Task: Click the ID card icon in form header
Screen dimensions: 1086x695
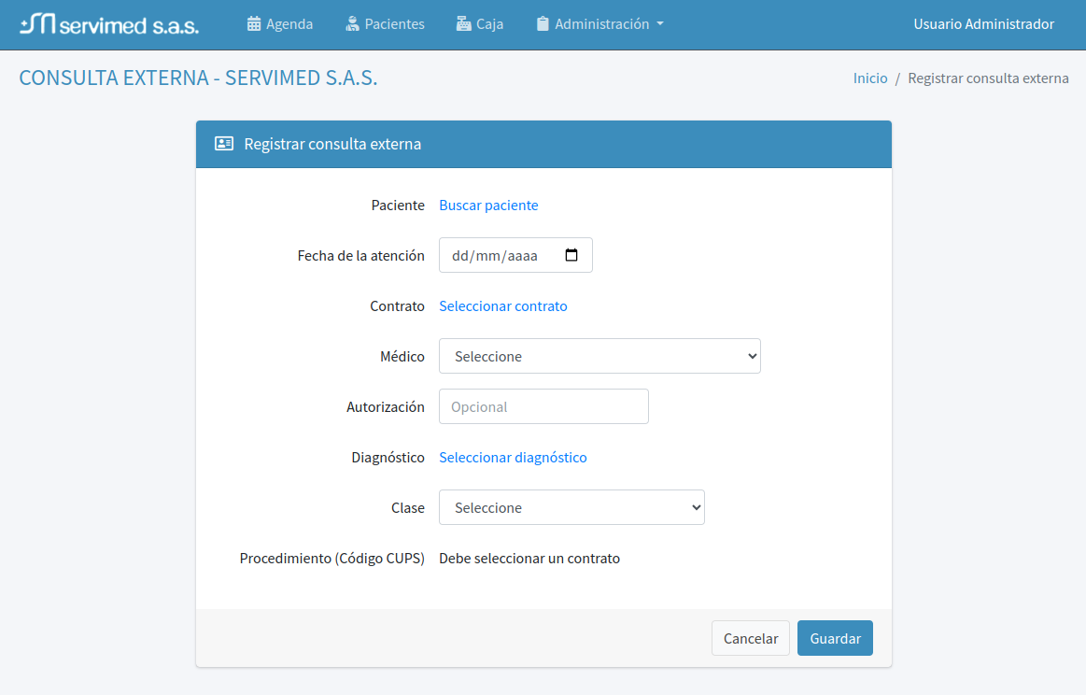Action: [x=224, y=144]
